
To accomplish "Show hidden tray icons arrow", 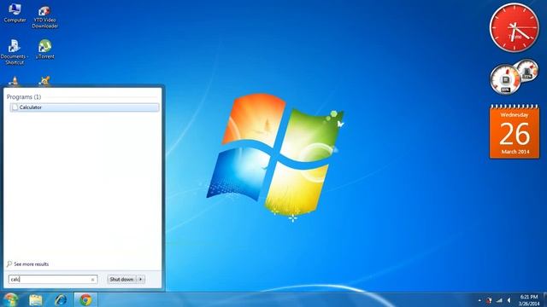I will point(479,300).
